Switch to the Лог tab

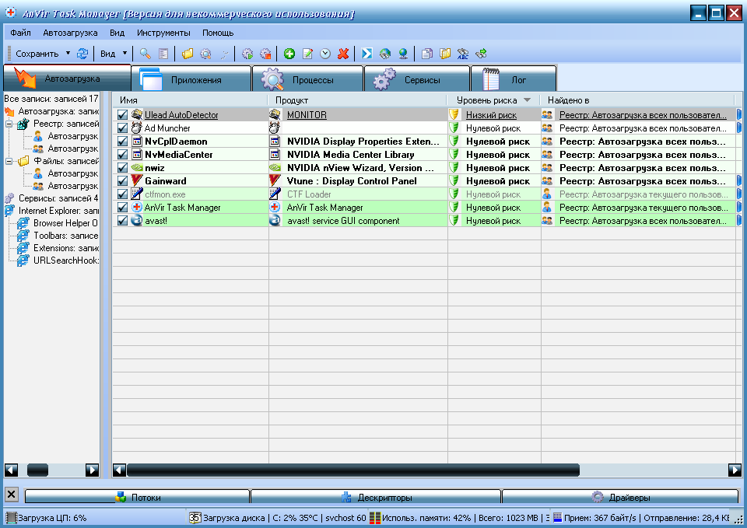pos(514,79)
